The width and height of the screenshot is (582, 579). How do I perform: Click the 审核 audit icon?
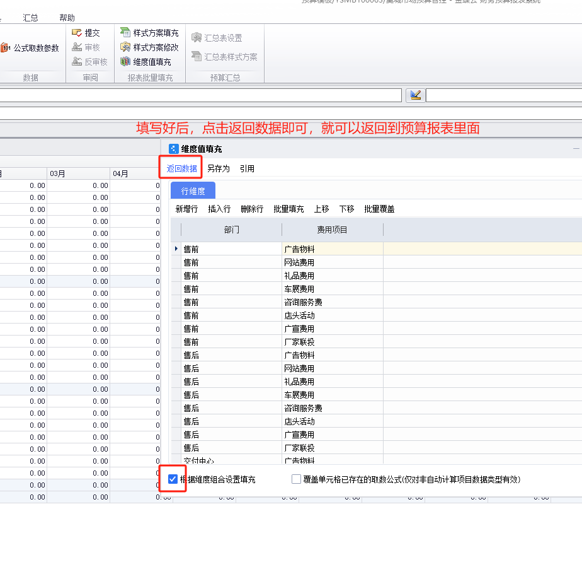(77, 47)
